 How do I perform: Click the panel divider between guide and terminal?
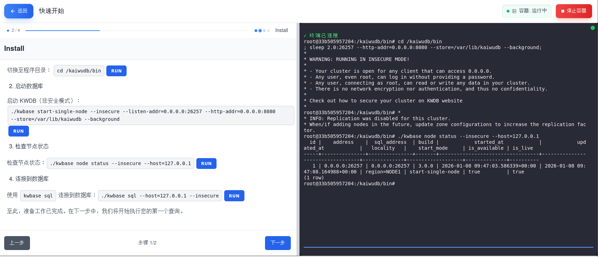298,139
